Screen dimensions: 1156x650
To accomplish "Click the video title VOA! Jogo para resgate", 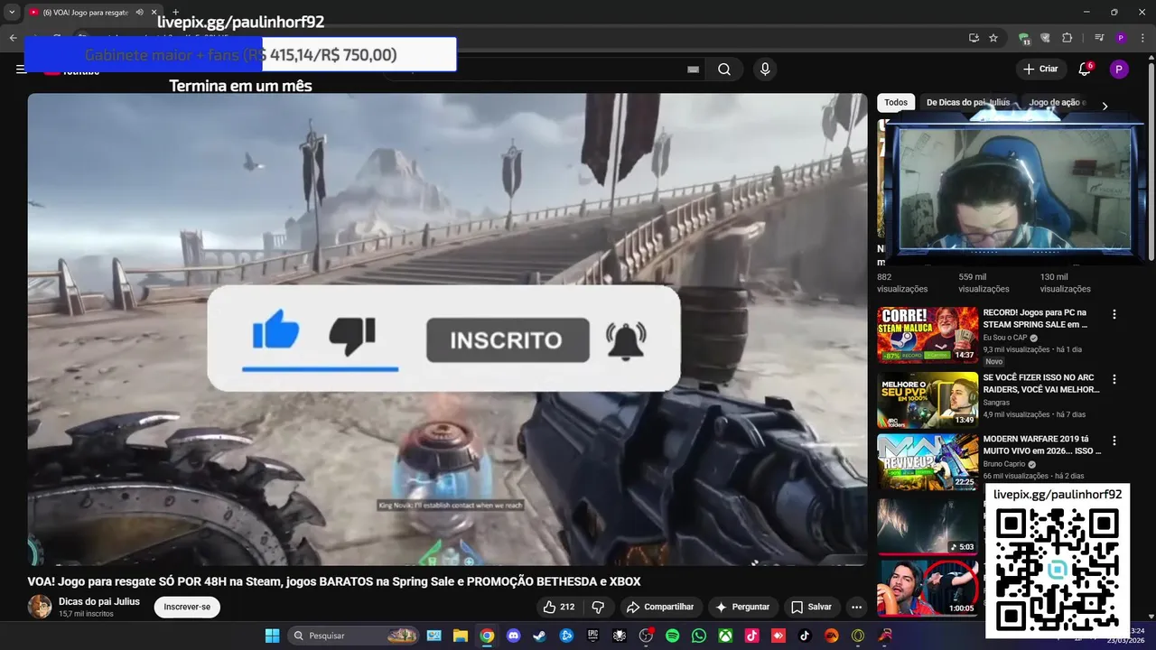I will [334, 581].
